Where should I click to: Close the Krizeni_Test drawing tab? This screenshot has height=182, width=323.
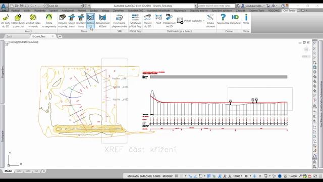coord(52,36)
